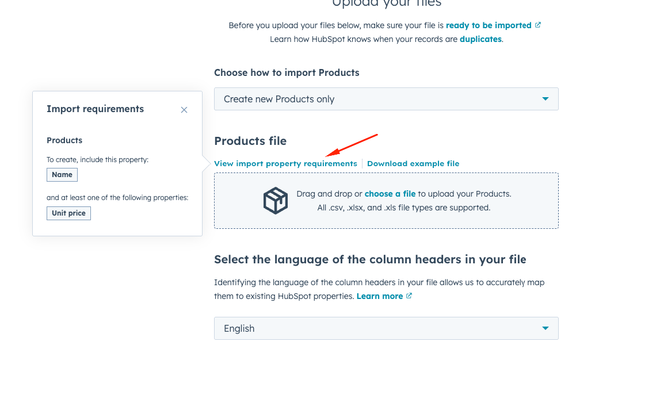This screenshot has width=660, height=418.
Task: Click the product box icon in the upload area
Action: click(x=276, y=201)
